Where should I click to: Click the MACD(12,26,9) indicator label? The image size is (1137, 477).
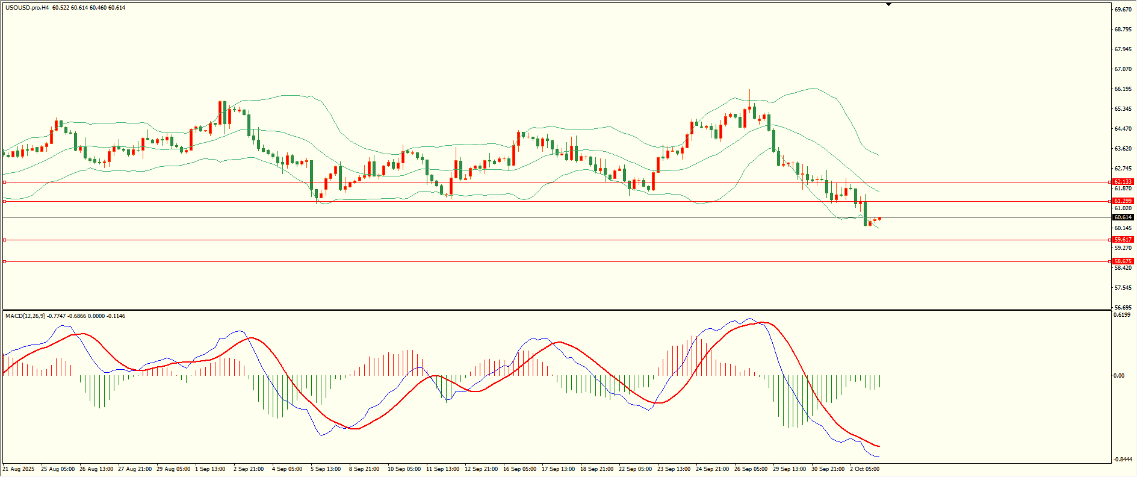[25, 316]
